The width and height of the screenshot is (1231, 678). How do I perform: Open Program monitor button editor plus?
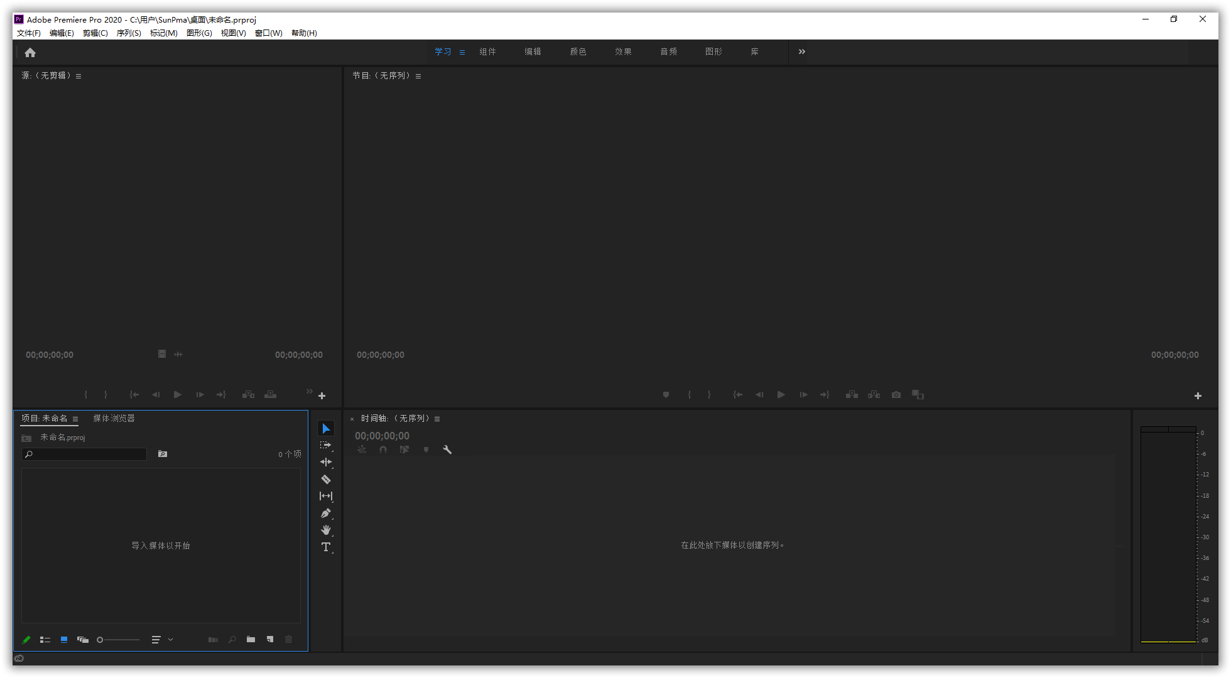[1198, 395]
